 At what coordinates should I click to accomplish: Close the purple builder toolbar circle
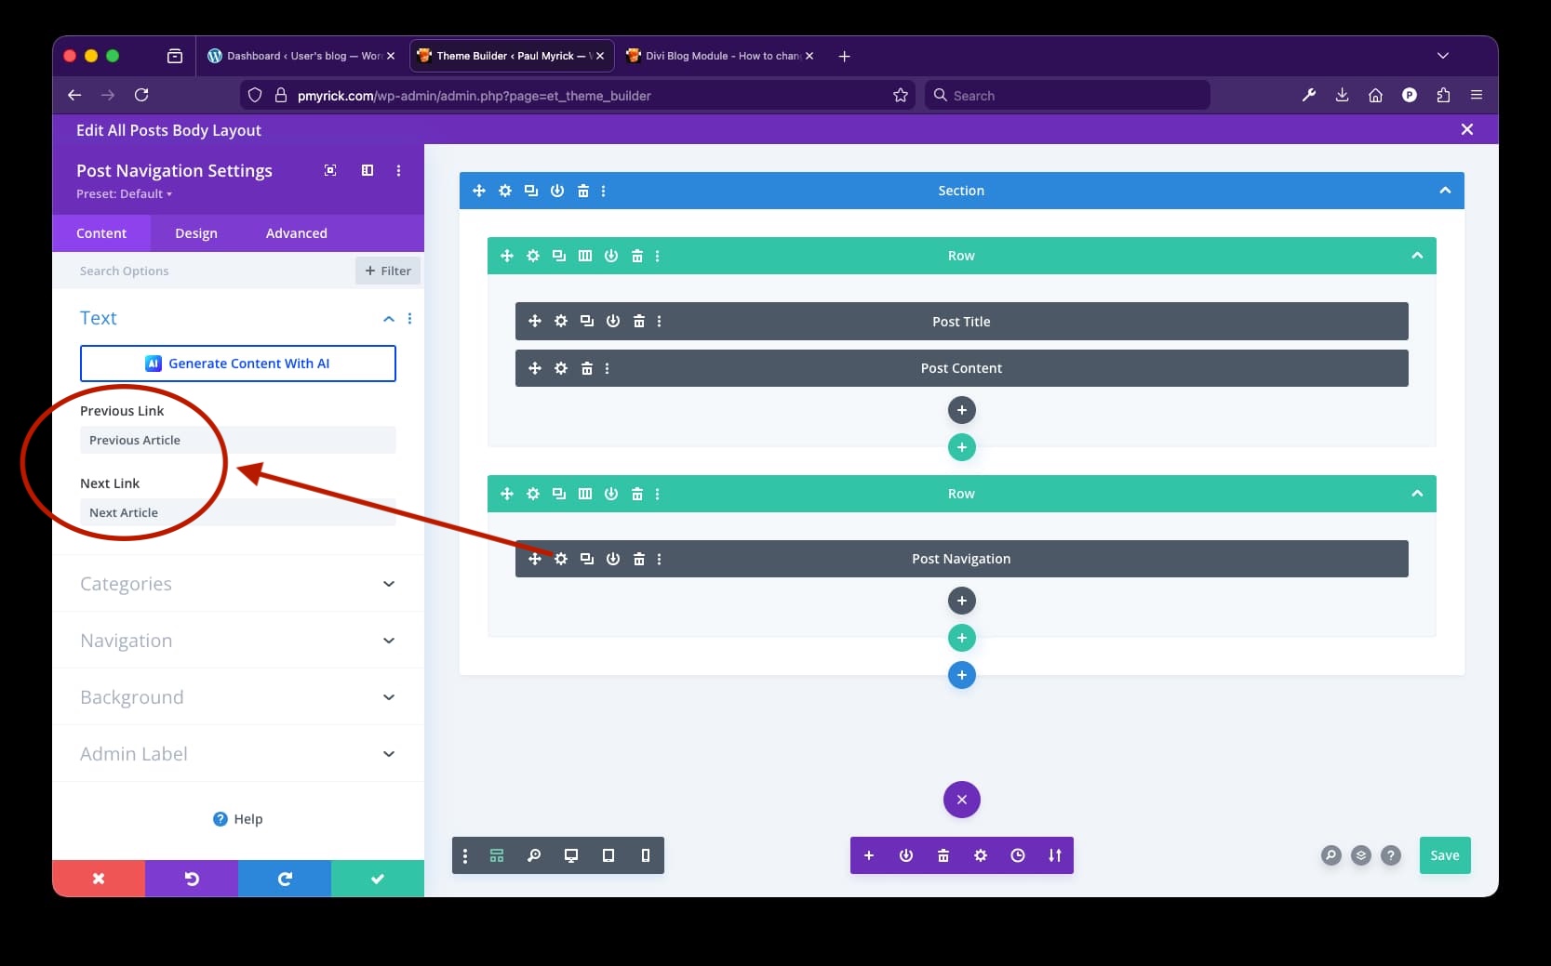(x=962, y=800)
